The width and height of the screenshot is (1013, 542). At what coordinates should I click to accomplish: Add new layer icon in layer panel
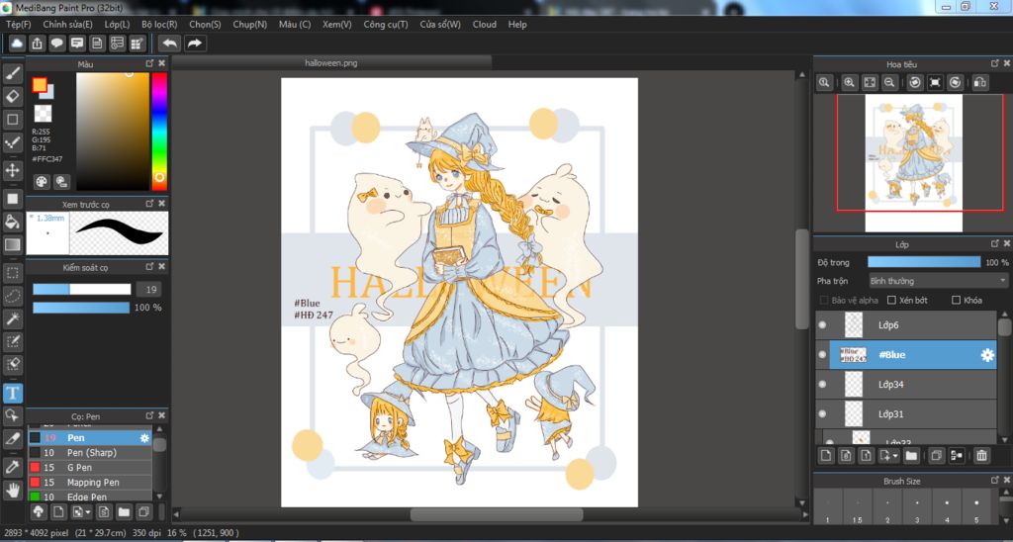(826, 455)
